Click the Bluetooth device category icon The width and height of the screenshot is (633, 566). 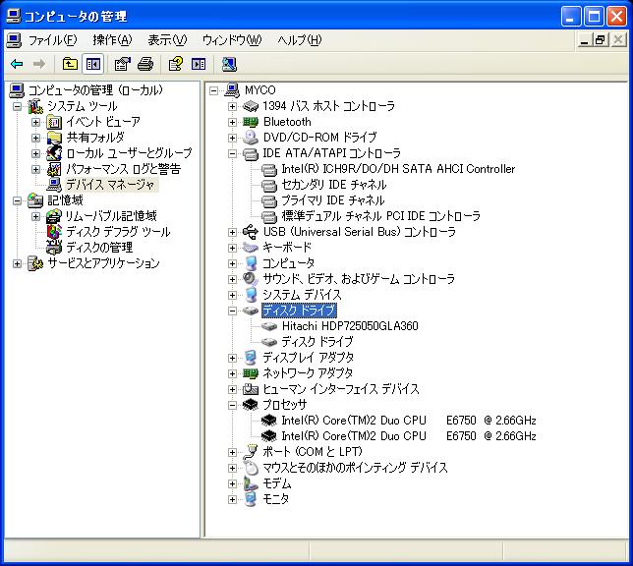pyautogui.click(x=251, y=122)
